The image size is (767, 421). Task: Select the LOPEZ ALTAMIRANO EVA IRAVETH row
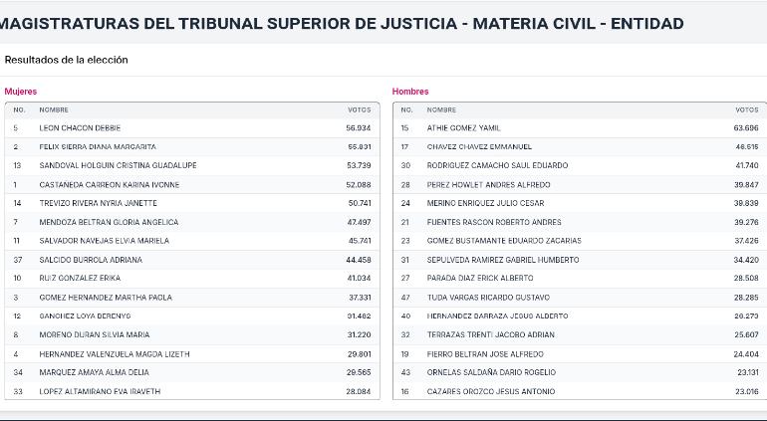pos(192,391)
